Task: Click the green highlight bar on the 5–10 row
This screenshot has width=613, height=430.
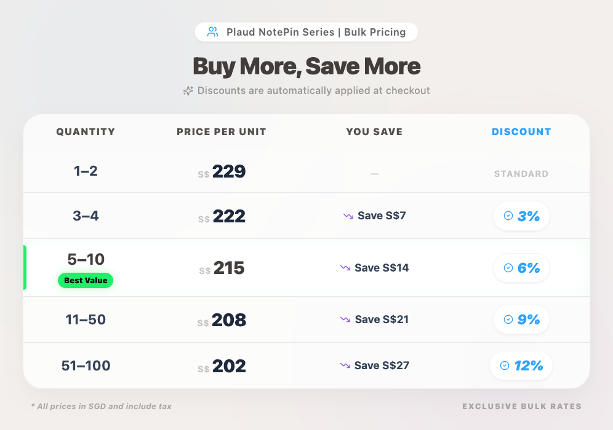Action: tap(25, 268)
